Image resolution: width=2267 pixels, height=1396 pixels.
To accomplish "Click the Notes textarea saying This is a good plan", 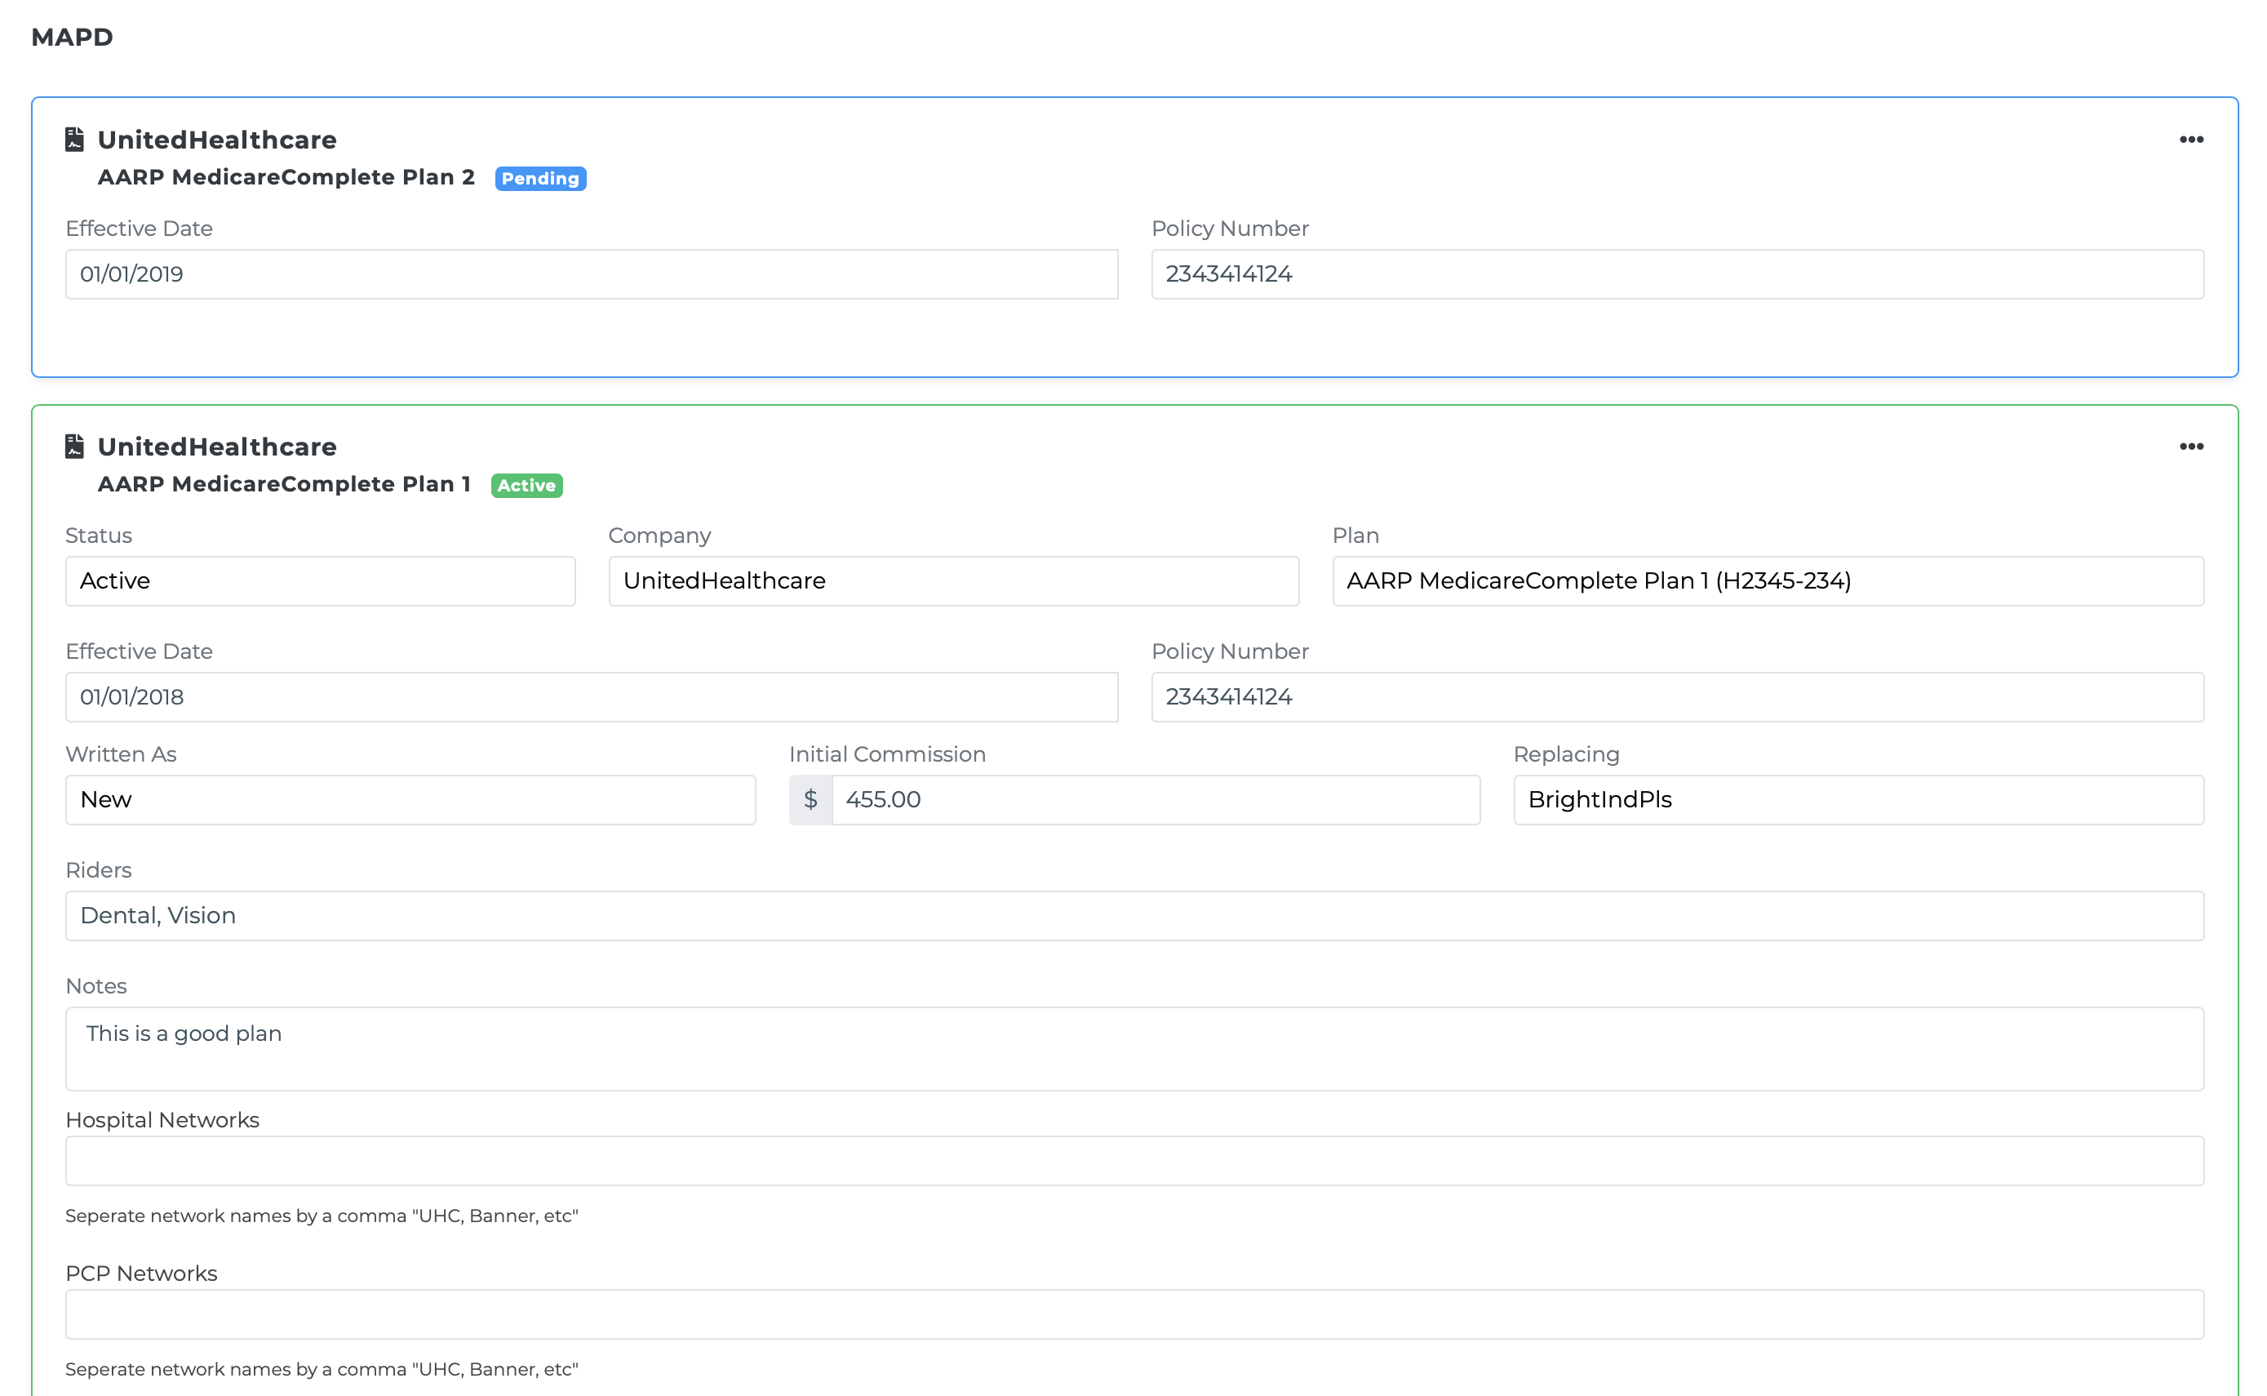I will [x=1135, y=1049].
